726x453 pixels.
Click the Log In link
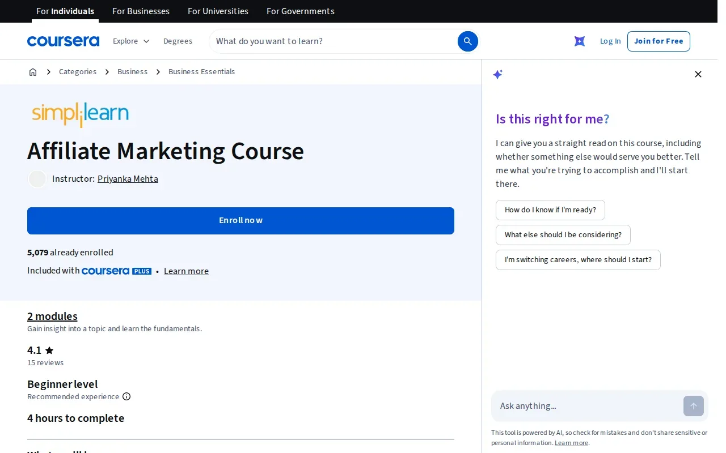pyautogui.click(x=610, y=41)
